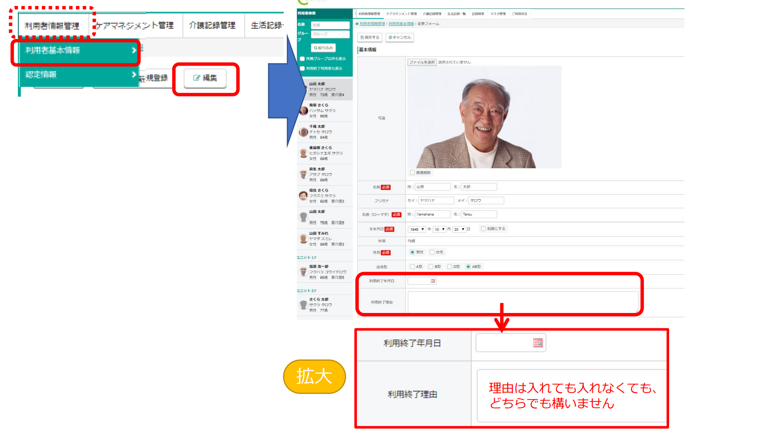Select the 女性 gender radio button

432,252
